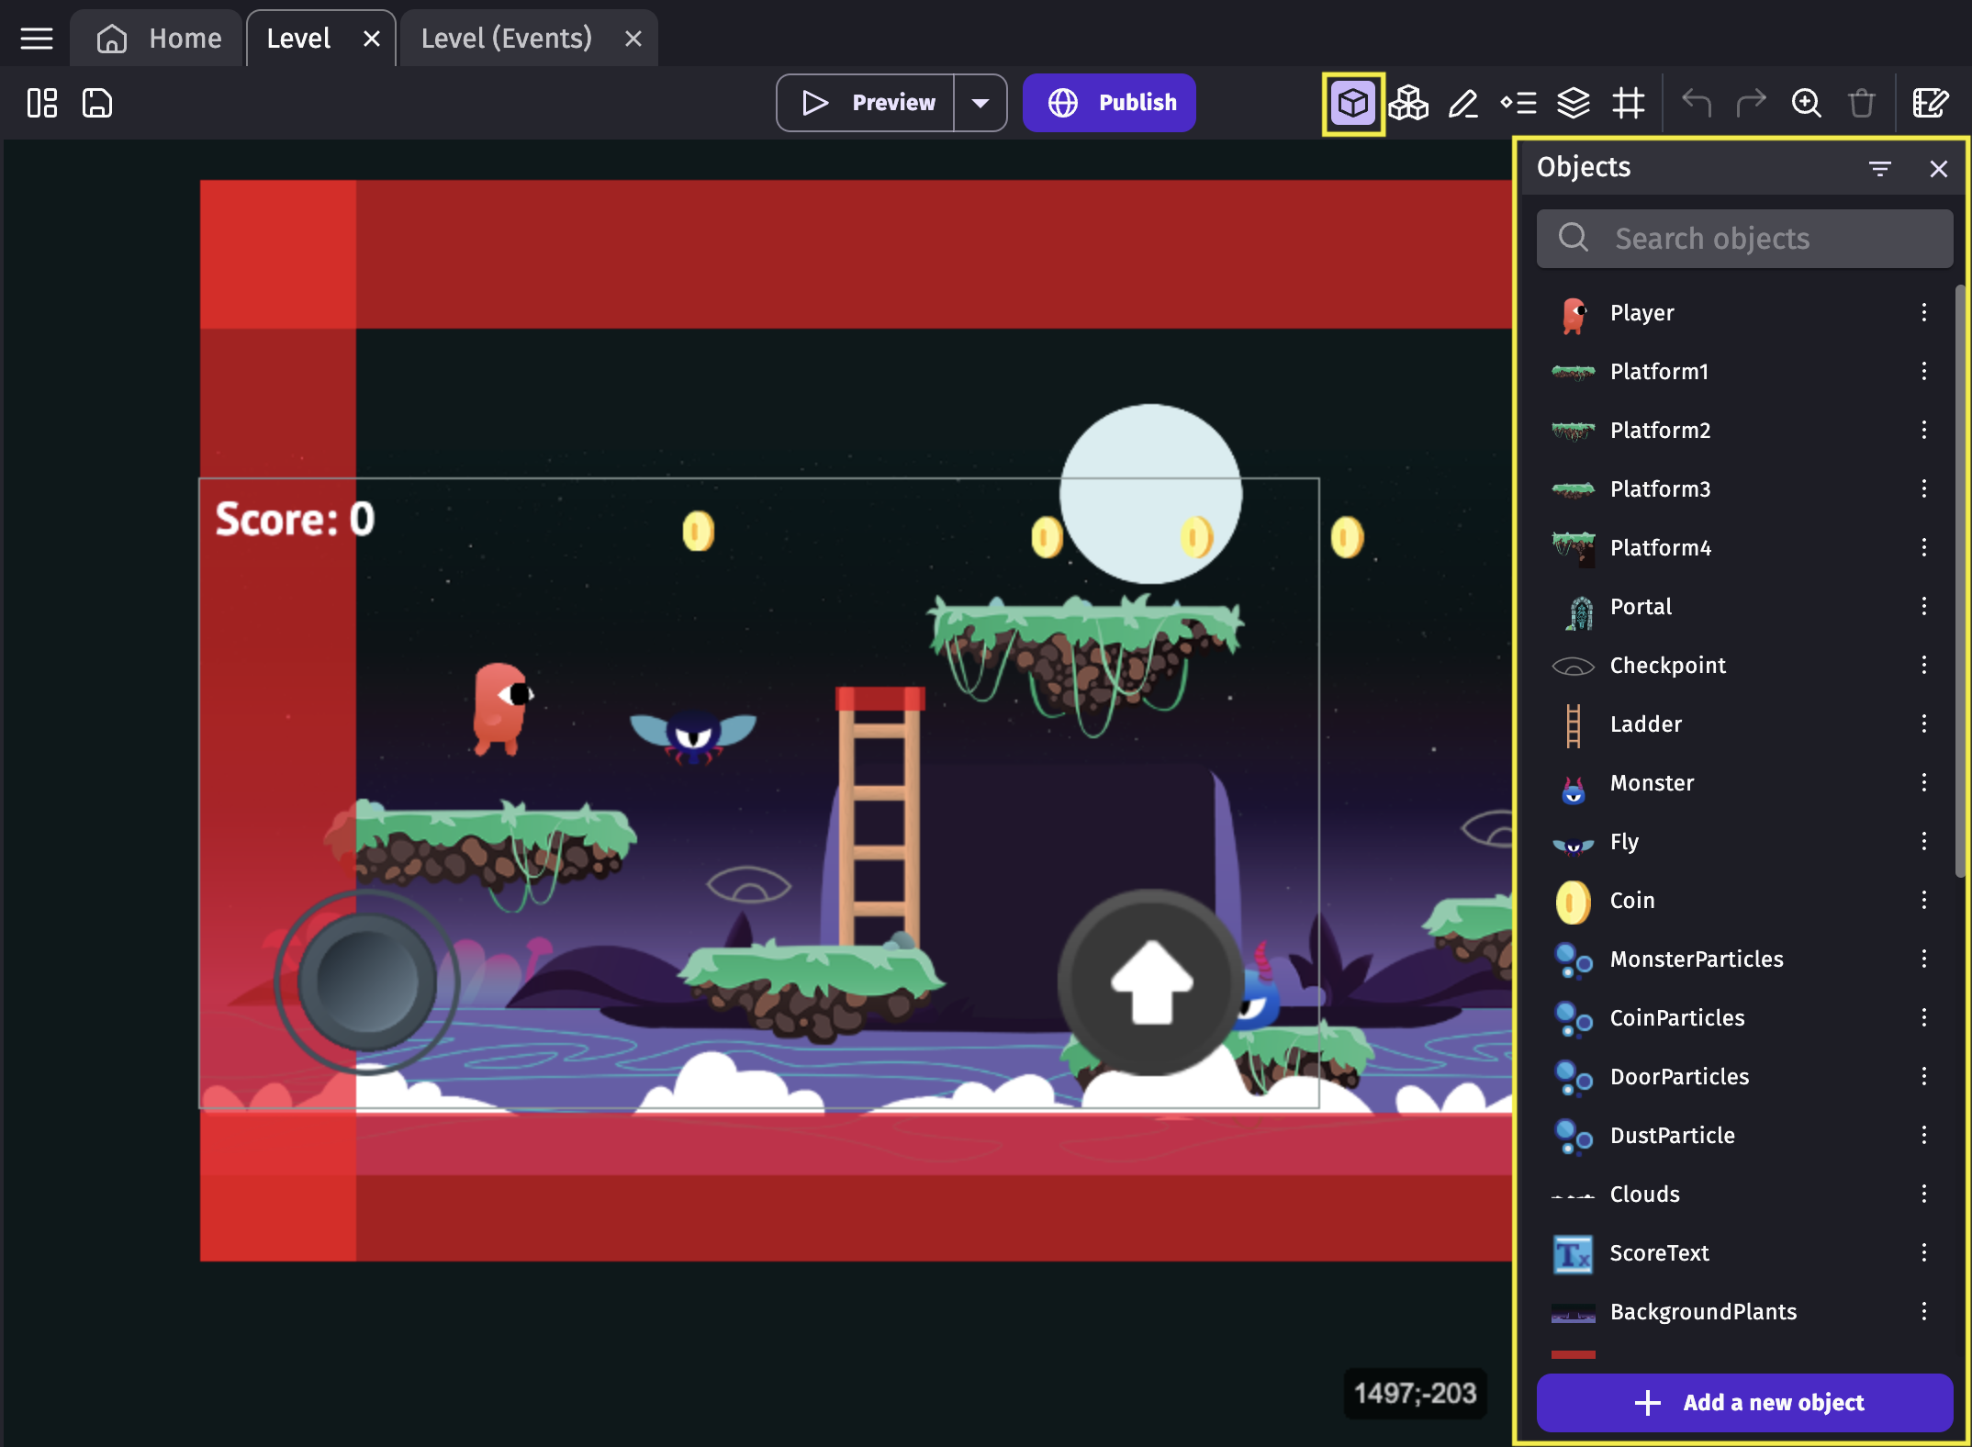This screenshot has width=1972, height=1447.
Task: Open the scene settings edit icon
Action: 1931,103
